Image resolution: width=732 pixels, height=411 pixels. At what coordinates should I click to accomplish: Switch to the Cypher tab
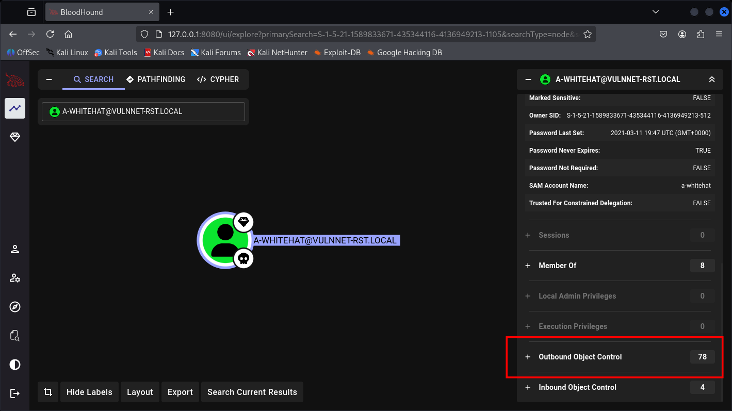coord(218,79)
